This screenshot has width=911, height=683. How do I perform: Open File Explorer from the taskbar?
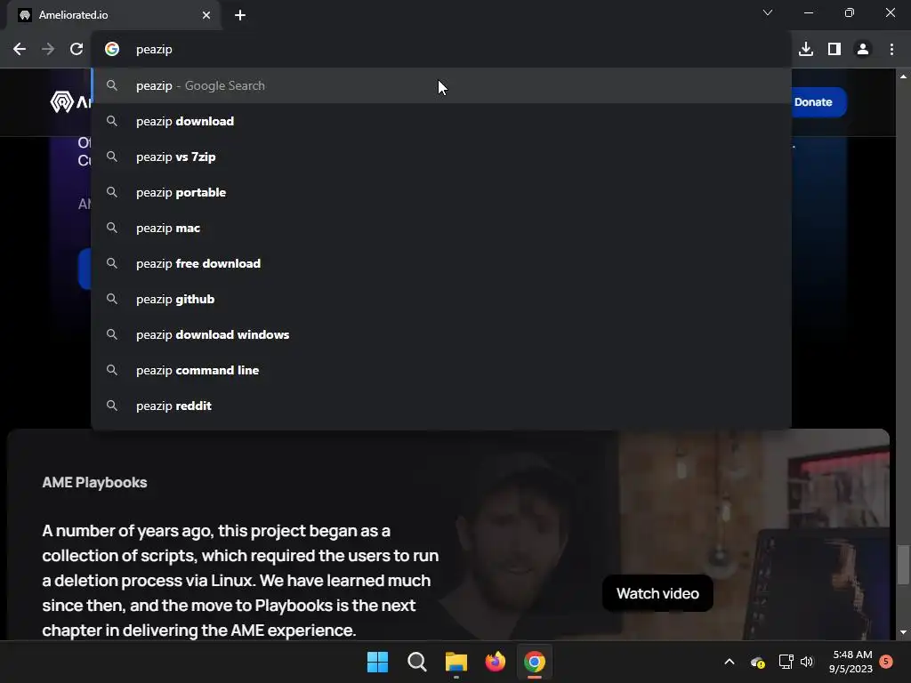click(x=456, y=662)
